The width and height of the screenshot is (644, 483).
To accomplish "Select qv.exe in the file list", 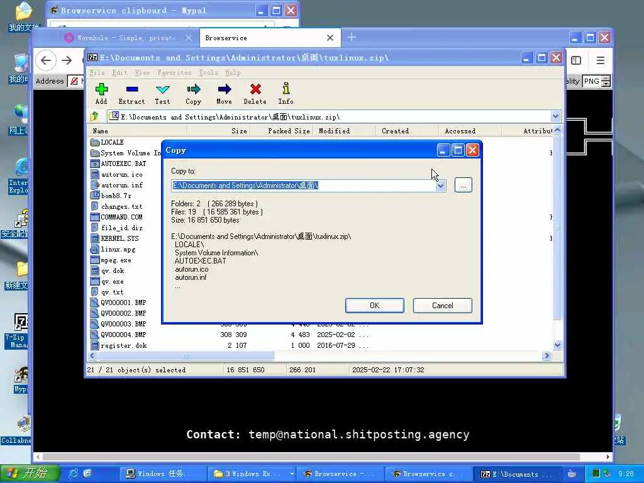I will pyautogui.click(x=107, y=281).
